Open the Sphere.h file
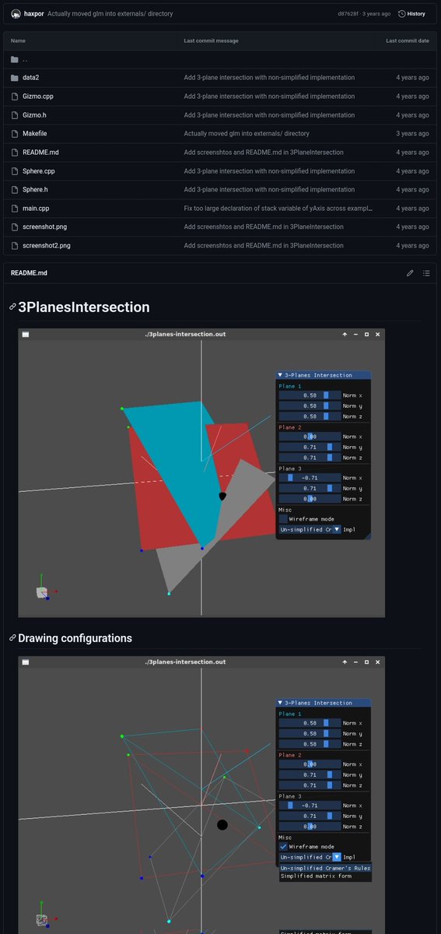 [x=35, y=190]
